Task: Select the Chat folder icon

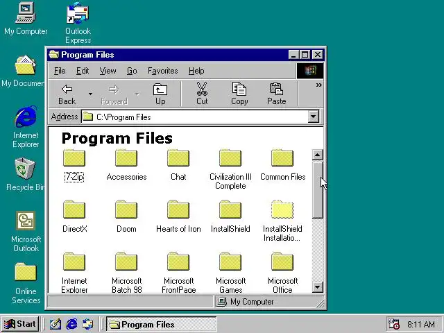Action: click(x=178, y=158)
